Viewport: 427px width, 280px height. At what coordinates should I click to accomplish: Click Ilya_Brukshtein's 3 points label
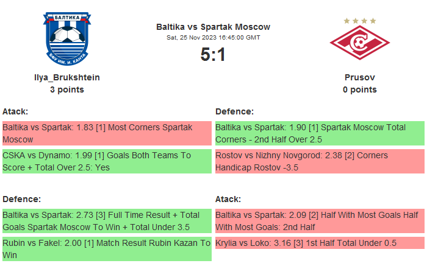tap(67, 89)
